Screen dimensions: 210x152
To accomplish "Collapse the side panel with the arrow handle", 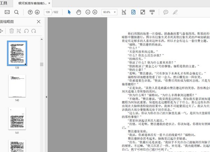I will click(x=46, y=87).
